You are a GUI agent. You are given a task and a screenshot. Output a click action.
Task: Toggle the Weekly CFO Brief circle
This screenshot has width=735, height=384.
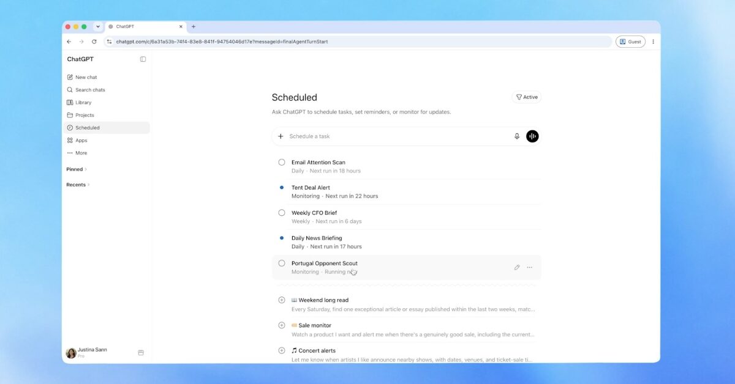[282, 213]
